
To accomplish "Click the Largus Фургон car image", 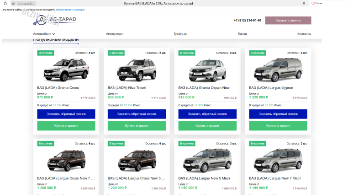I will point(278,70).
